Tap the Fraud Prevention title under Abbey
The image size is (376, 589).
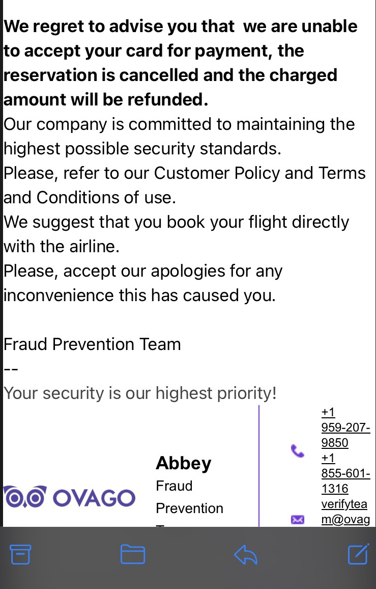189,497
